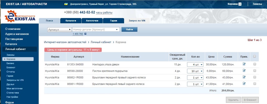Open quantity dropdown for 86862-1R000
This screenshot has width=267, height=104.
coord(195,77)
